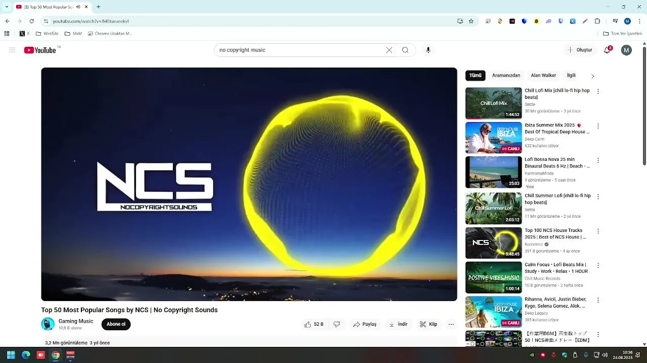Image resolution: width=647 pixels, height=363 pixels.
Task: Bookmark this page with star icon
Action: coord(471,21)
